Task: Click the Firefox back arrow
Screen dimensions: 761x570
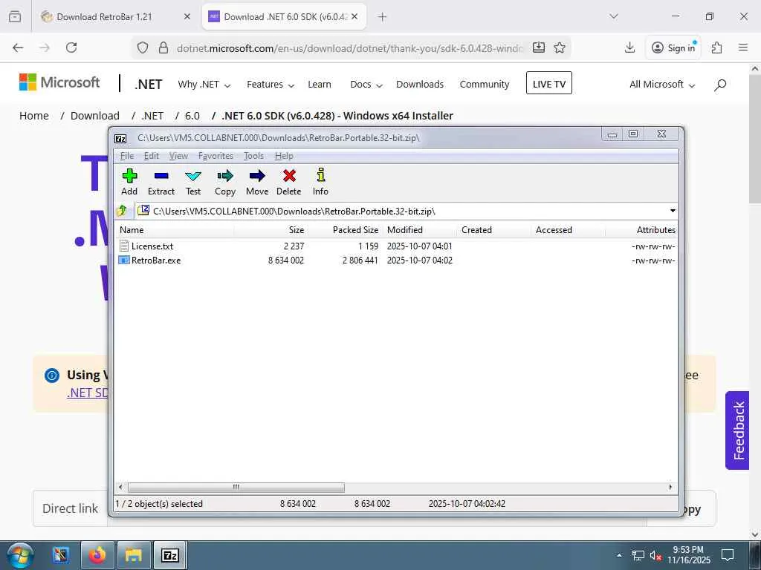Action: tap(18, 47)
